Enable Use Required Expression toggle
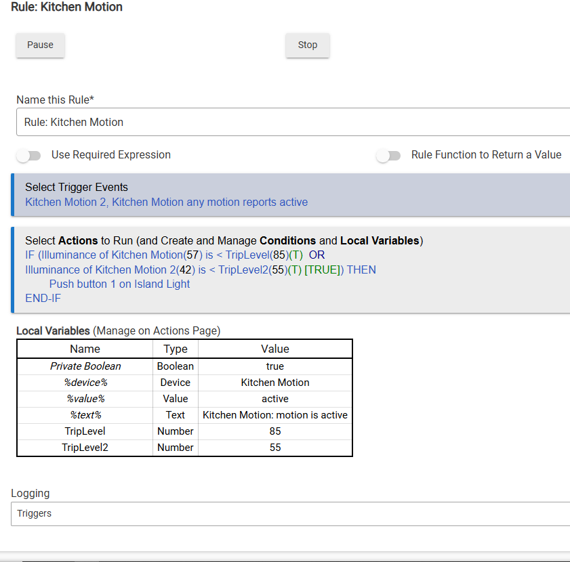The image size is (570, 562). (x=29, y=156)
